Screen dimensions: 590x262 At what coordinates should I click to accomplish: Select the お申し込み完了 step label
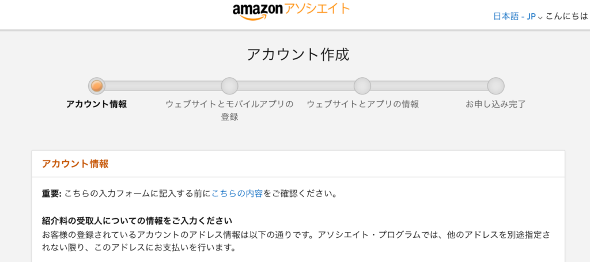click(x=496, y=104)
